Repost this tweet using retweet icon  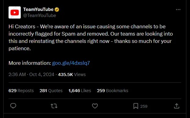click(54, 106)
